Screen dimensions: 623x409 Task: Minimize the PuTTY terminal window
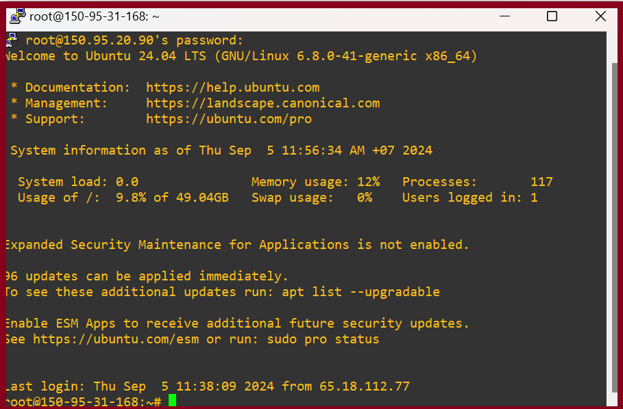pos(504,16)
